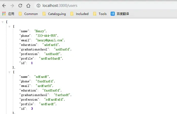This screenshot has width=177, height=114.
Task: Click the browser forward arrow
Action: pyautogui.click(x=12, y=6)
